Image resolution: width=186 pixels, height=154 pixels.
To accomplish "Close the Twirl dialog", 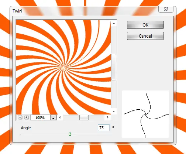I will pos(166,9).
